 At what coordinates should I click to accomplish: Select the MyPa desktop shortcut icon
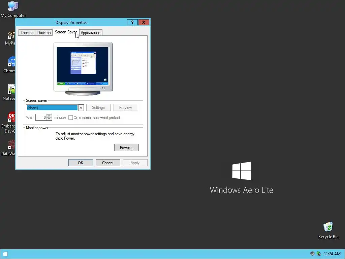[x=10, y=38]
